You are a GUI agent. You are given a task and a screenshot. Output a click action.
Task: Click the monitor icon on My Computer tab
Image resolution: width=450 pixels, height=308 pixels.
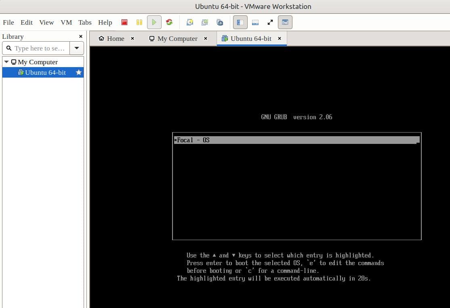pyautogui.click(x=152, y=38)
